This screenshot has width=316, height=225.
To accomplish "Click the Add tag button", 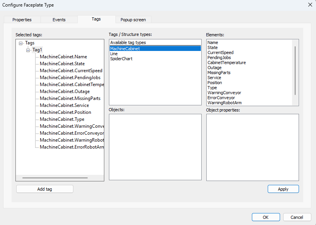I will pyautogui.click(x=44, y=189).
